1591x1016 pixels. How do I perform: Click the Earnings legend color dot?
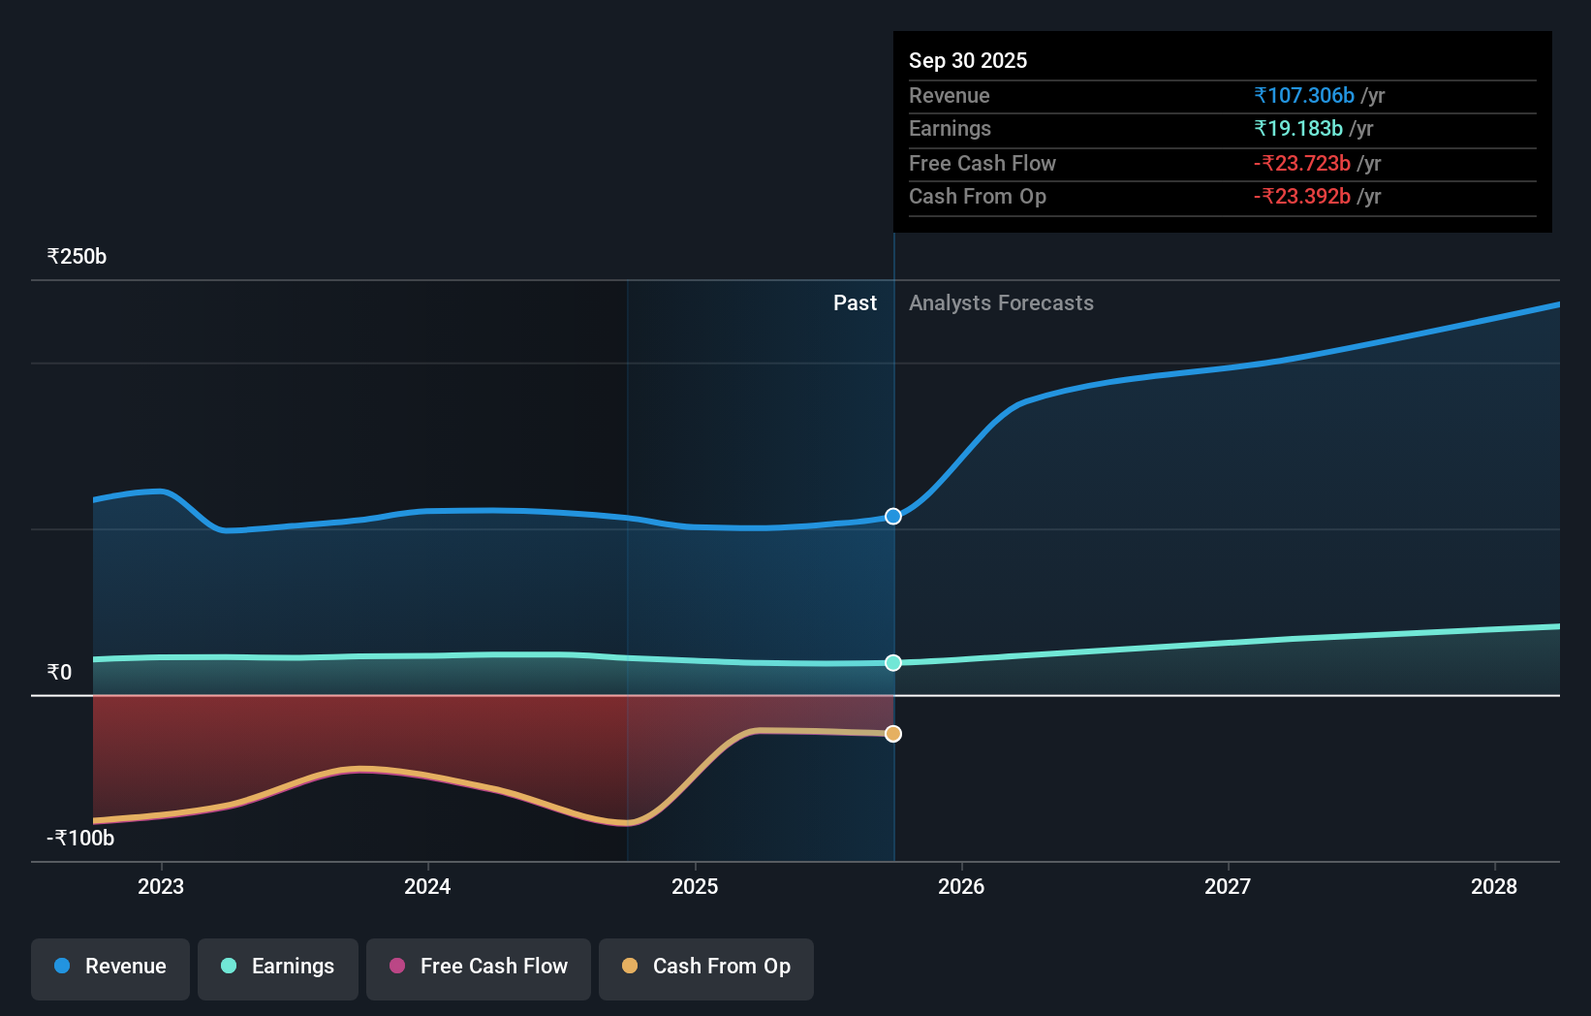(x=228, y=967)
